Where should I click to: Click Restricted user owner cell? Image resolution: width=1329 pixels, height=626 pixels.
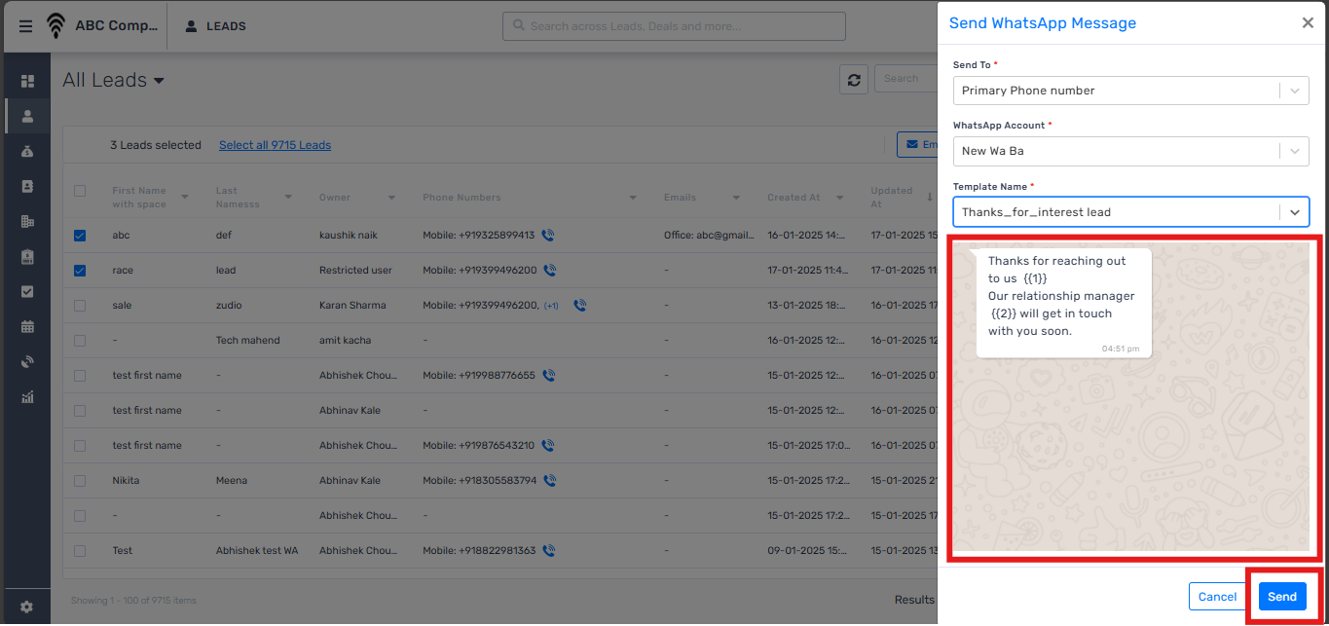355,270
